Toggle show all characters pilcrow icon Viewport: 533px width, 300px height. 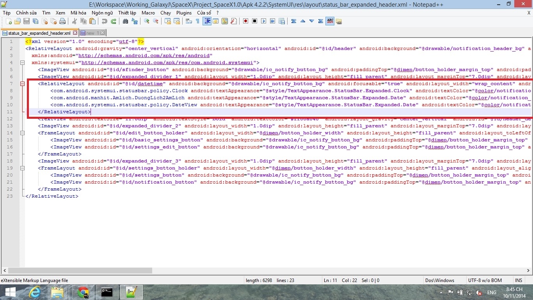coord(197,21)
